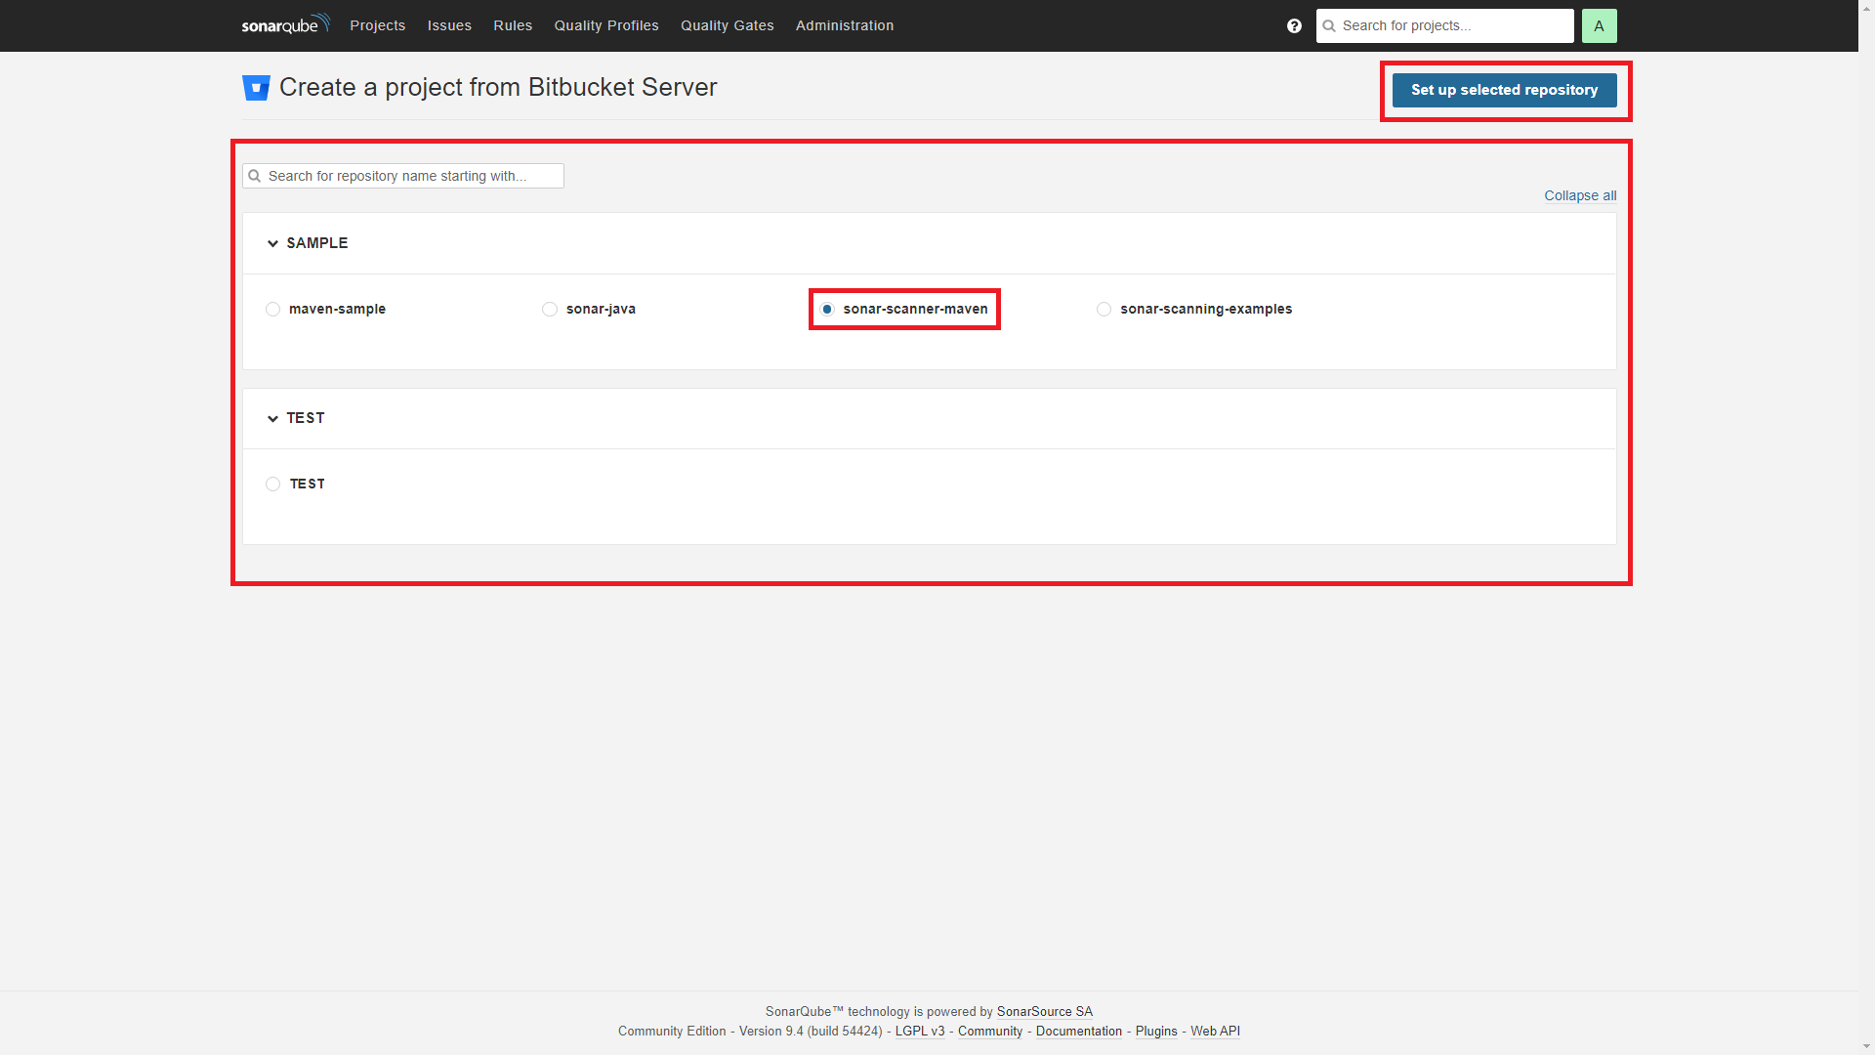Focus the Search for projects field
1875x1055 pixels.
pyautogui.click(x=1444, y=26)
